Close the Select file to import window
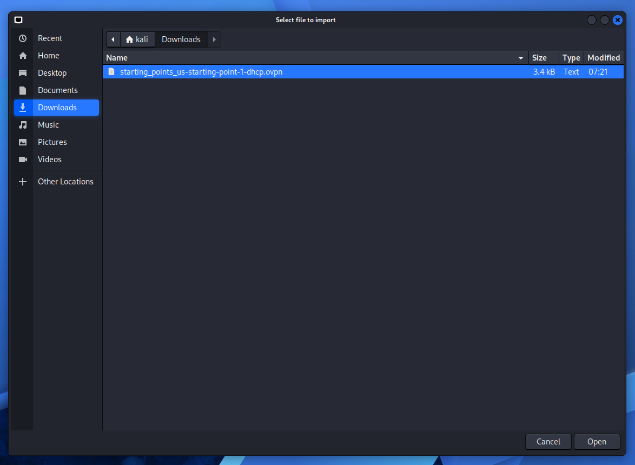The height and width of the screenshot is (465, 635). (x=618, y=20)
